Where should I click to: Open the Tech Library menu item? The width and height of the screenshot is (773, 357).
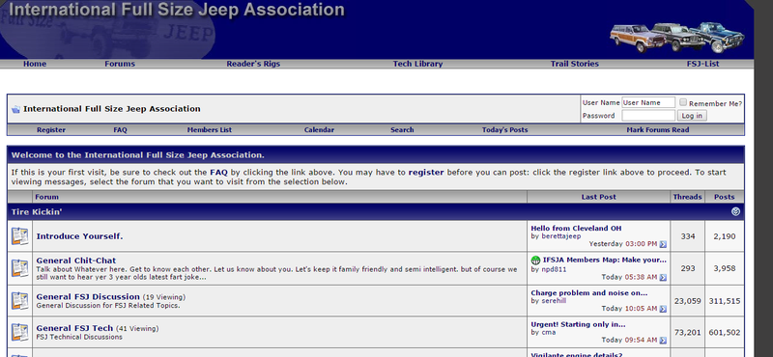(417, 64)
